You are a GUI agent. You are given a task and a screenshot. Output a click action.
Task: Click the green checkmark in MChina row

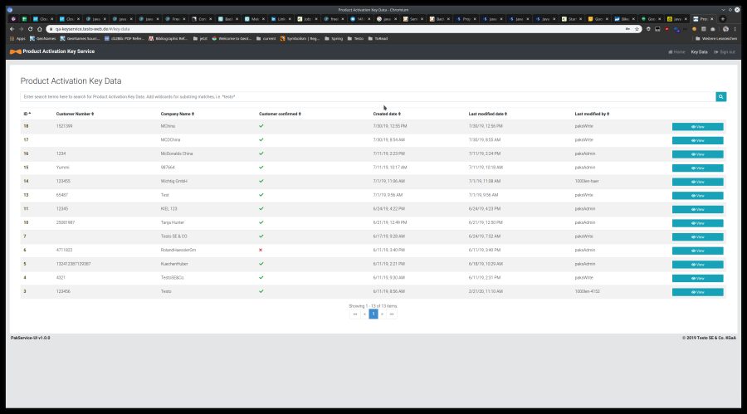coord(261,125)
